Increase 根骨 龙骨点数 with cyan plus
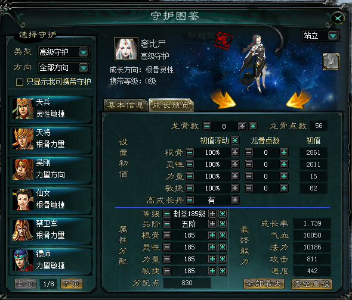 [284, 152]
